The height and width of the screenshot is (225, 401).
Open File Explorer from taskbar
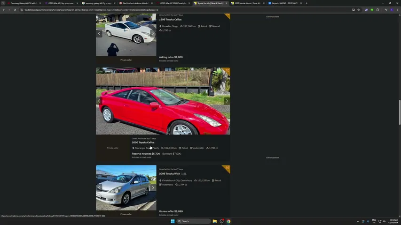tap(214, 221)
